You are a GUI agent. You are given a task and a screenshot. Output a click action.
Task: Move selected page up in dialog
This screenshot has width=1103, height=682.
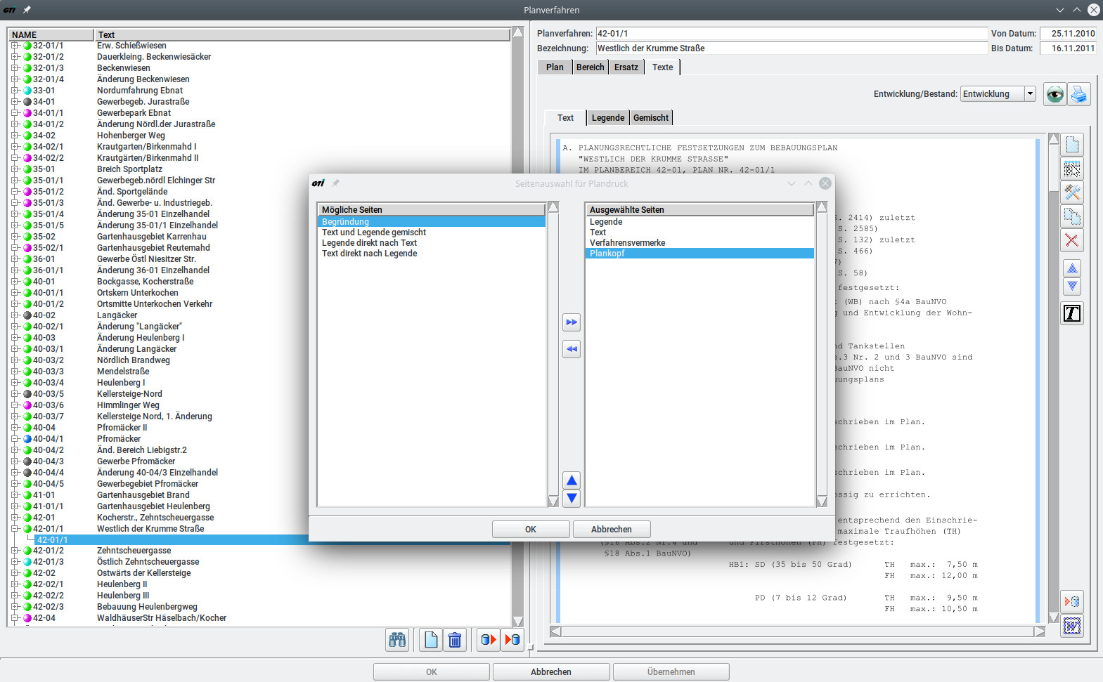572,480
